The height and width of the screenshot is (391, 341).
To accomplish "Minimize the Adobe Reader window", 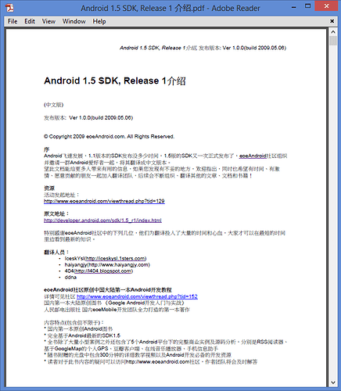I will [294, 7].
